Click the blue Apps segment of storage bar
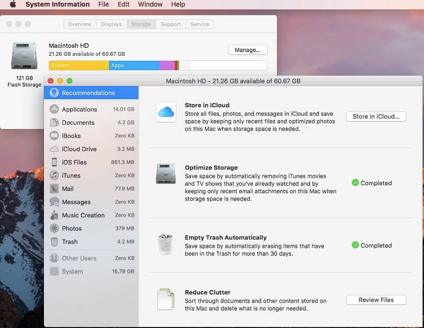The height and width of the screenshot is (328, 424). pyautogui.click(x=134, y=65)
